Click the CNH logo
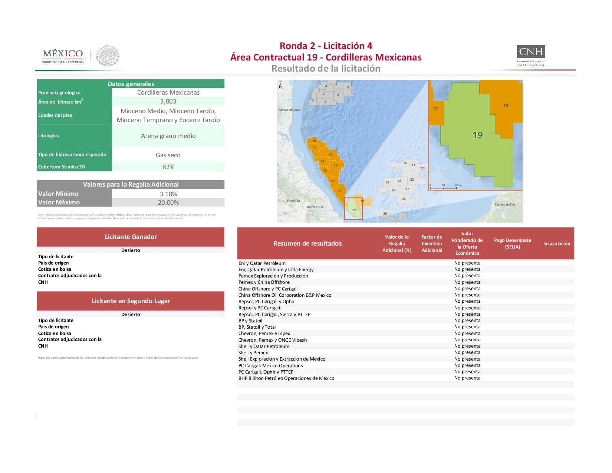This screenshot has width=612, height=473. [x=531, y=56]
